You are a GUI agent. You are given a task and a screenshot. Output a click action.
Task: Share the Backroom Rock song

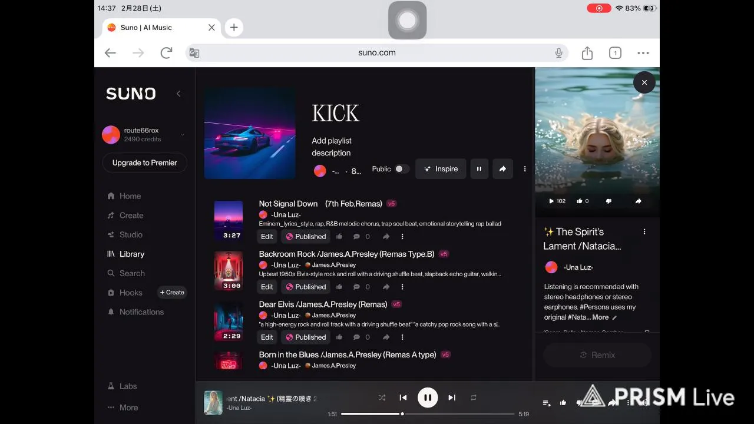click(386, 287)
